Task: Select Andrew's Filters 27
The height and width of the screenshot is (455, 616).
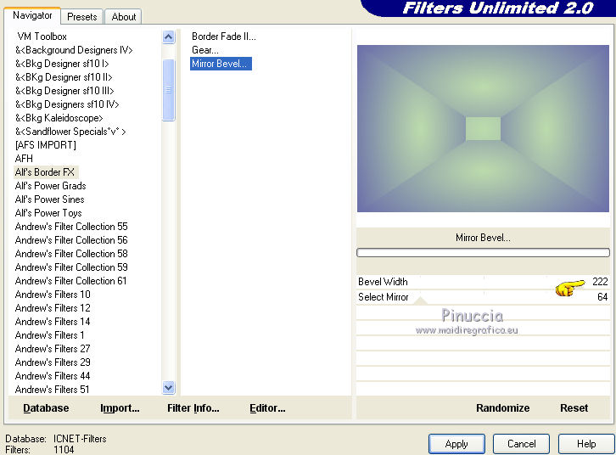Action: click(53, 349)
